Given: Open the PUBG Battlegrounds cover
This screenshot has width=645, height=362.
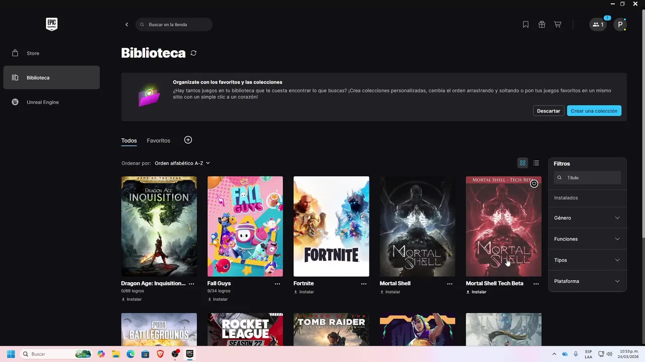Looking at the screenshot, I should [x=159, y=329].
